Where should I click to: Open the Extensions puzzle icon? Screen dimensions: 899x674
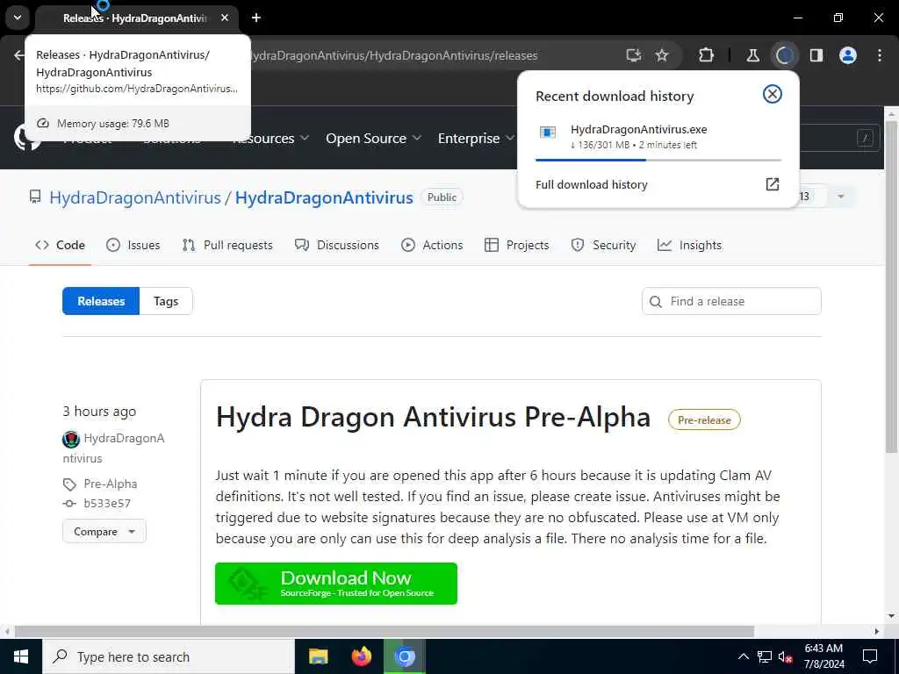point(707,55)
